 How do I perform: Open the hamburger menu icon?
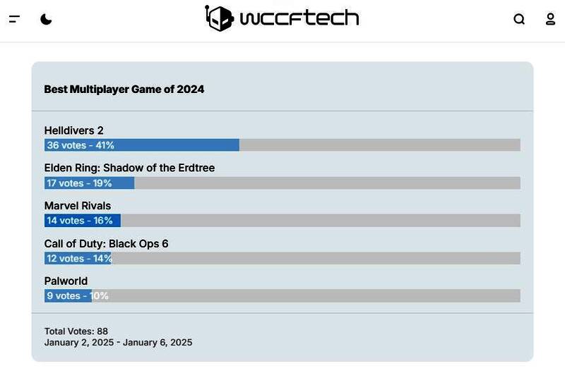point(14,19)
